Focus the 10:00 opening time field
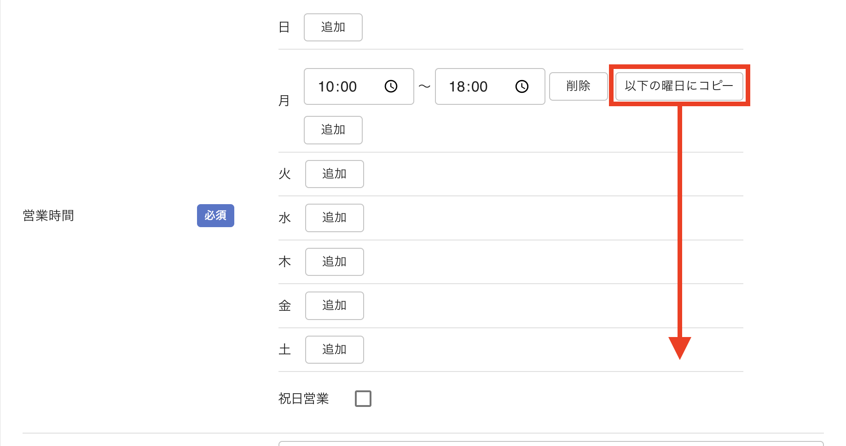Viewport: 846px width, 446px height. [343, 86]
